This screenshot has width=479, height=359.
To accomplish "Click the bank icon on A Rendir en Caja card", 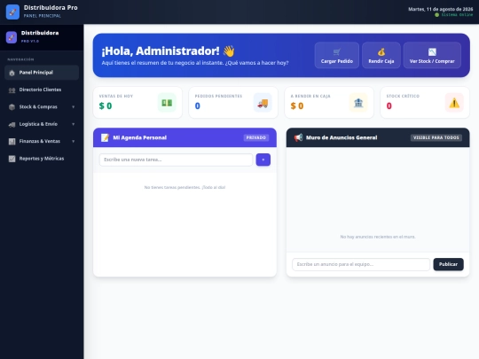I will pos(358,103).
